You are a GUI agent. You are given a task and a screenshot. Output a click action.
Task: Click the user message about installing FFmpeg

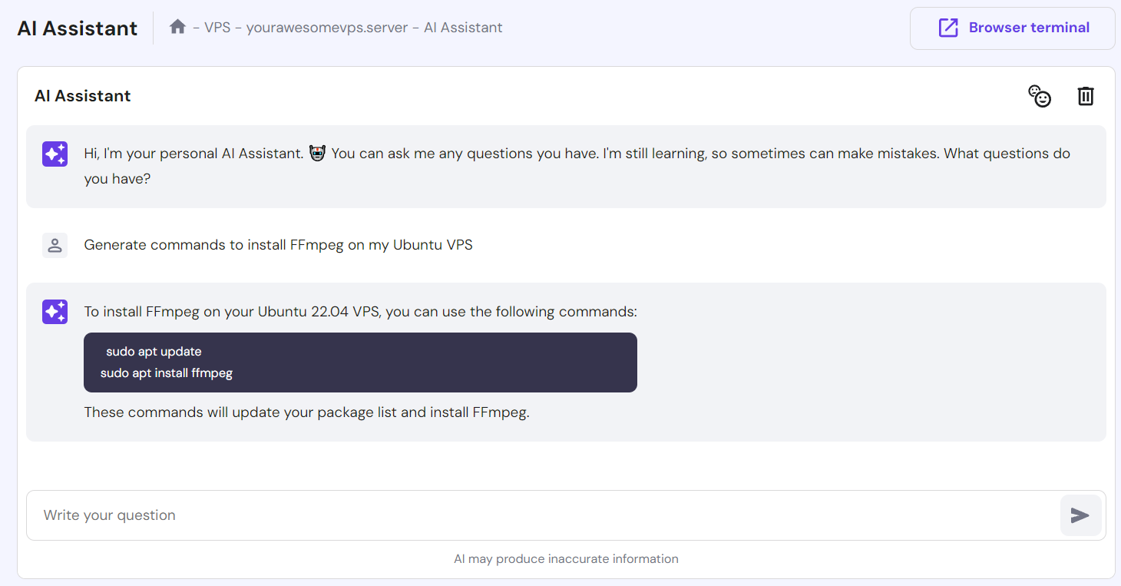[x=278, y=246]
